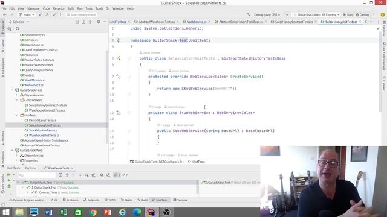
Task: Expand all in the unit test session toolbar
Action: tap(60, 175)
